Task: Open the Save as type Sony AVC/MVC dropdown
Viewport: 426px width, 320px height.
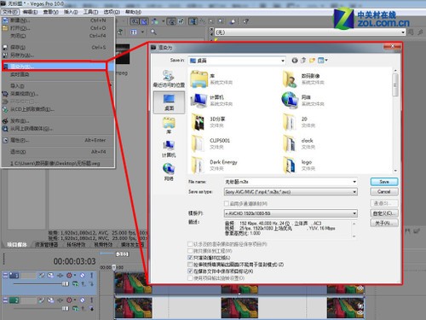Action: (291, 192)
